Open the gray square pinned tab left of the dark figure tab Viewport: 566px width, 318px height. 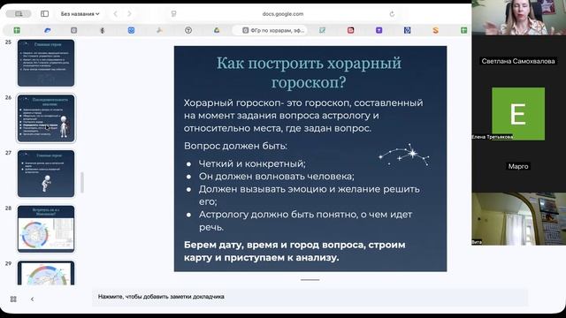tap(74, 30)
